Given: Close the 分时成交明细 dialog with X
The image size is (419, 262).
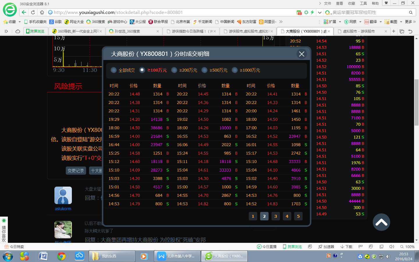Looking at the screenshot, I should (x=301, y=54).
